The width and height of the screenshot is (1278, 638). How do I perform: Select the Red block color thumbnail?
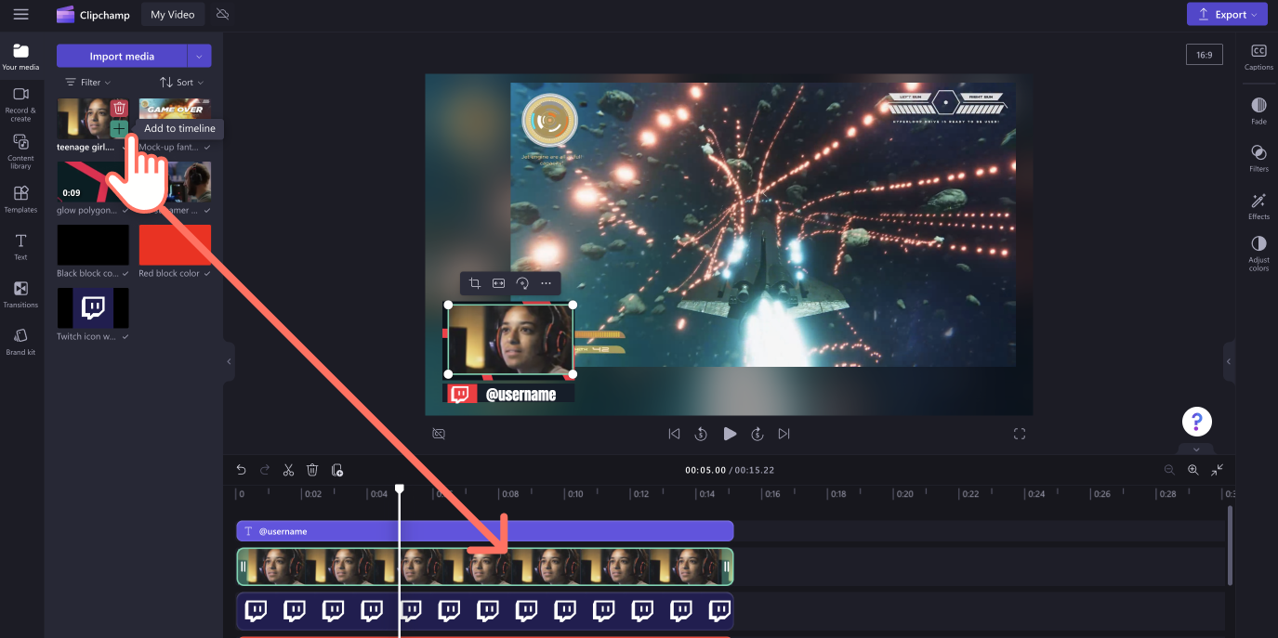tap(175, 245)
